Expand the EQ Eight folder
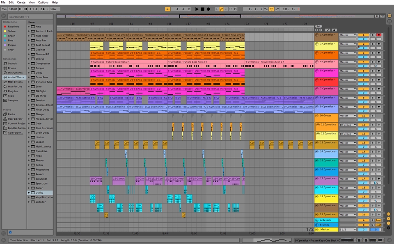394x244 pixels. [x=29, y=91]
